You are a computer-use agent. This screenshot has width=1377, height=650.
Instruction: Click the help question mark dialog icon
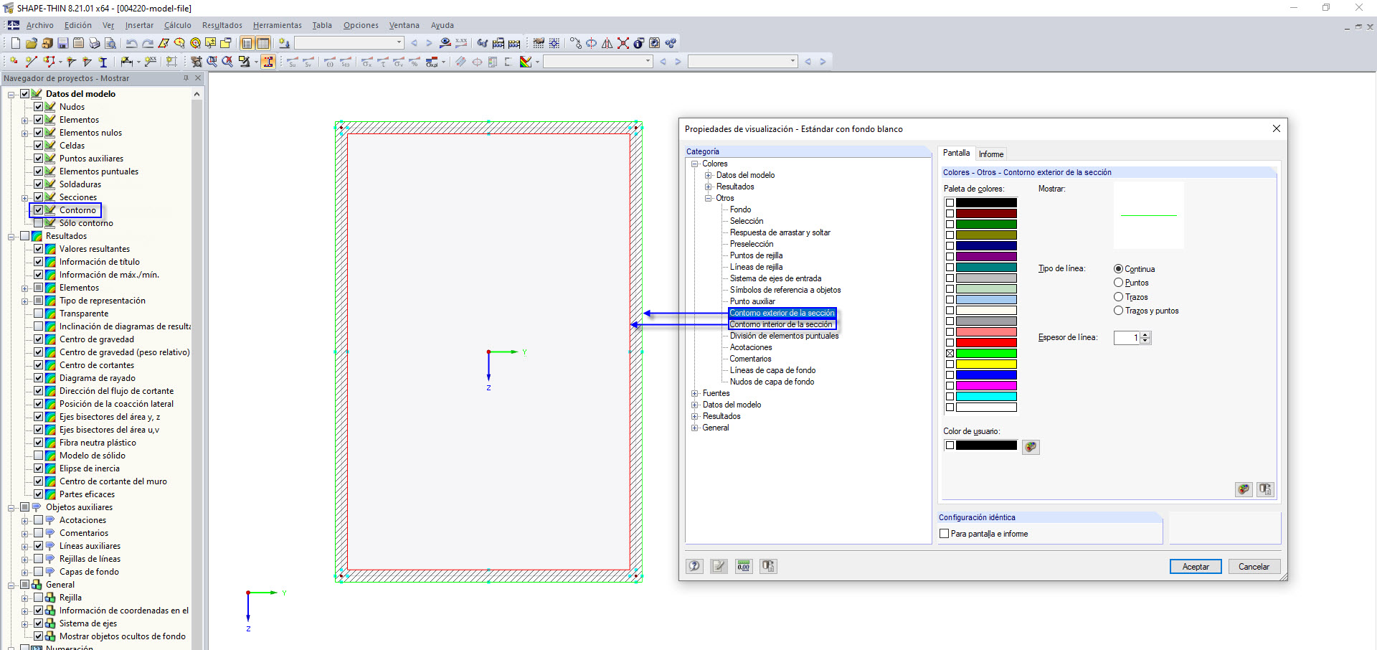click(x=694, y=566)
